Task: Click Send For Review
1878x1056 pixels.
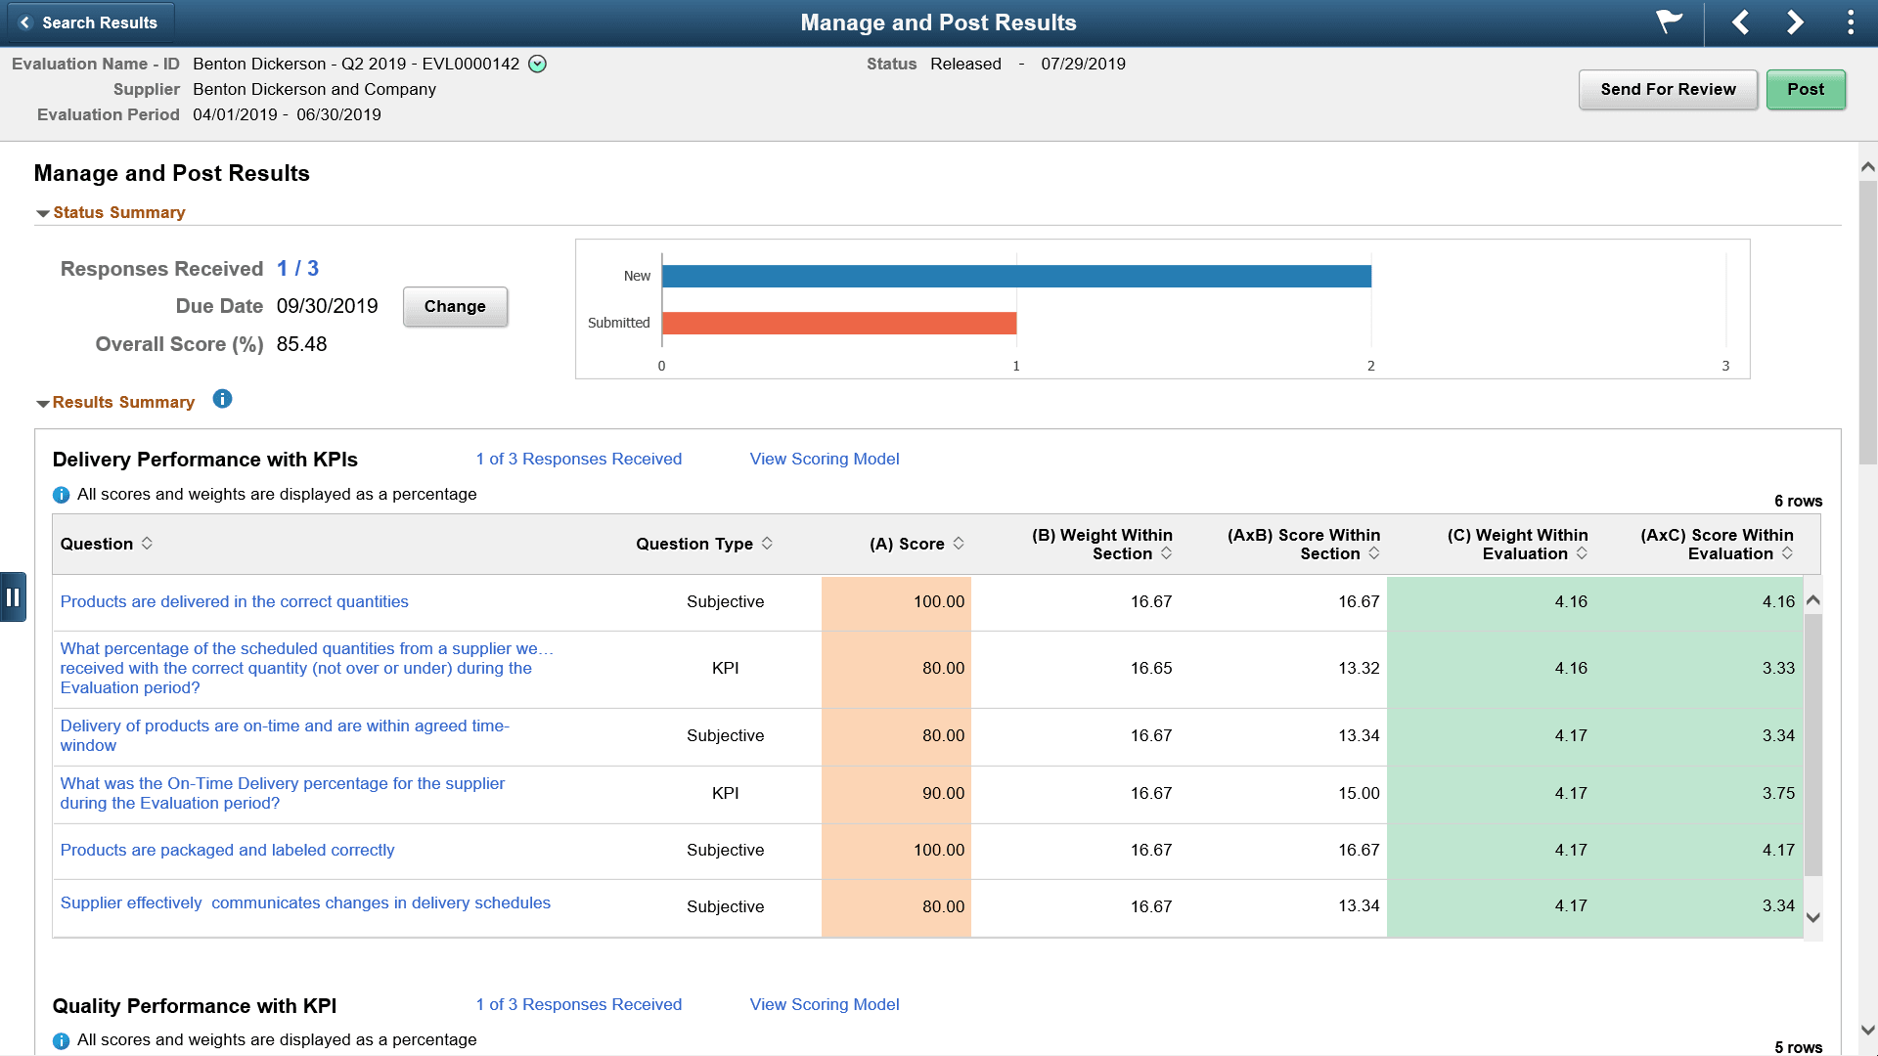Action: 1668,89
